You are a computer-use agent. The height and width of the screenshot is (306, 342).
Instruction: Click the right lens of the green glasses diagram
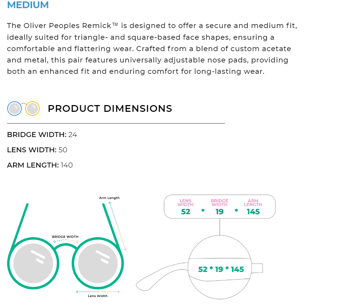98,263
